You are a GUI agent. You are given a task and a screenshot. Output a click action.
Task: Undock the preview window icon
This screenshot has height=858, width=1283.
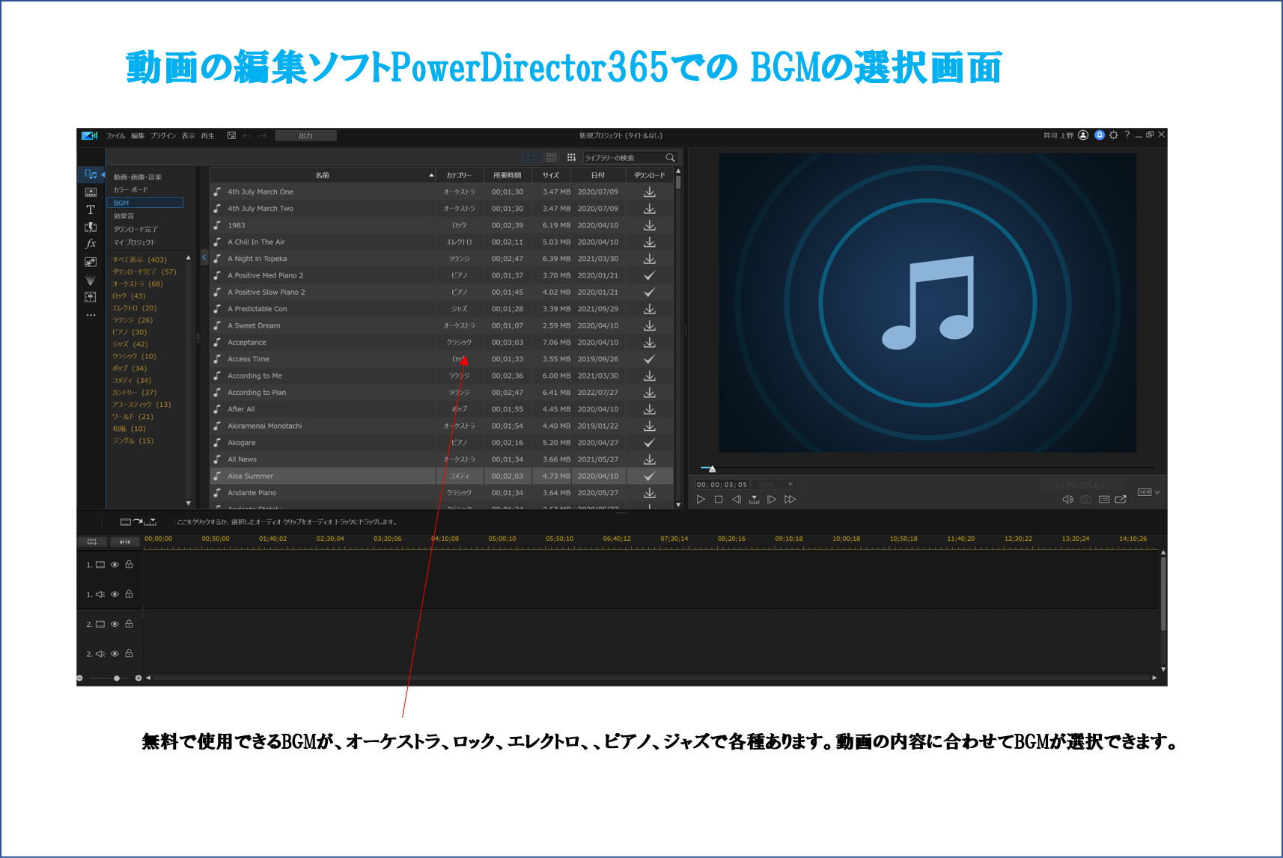coord(1121,499)
